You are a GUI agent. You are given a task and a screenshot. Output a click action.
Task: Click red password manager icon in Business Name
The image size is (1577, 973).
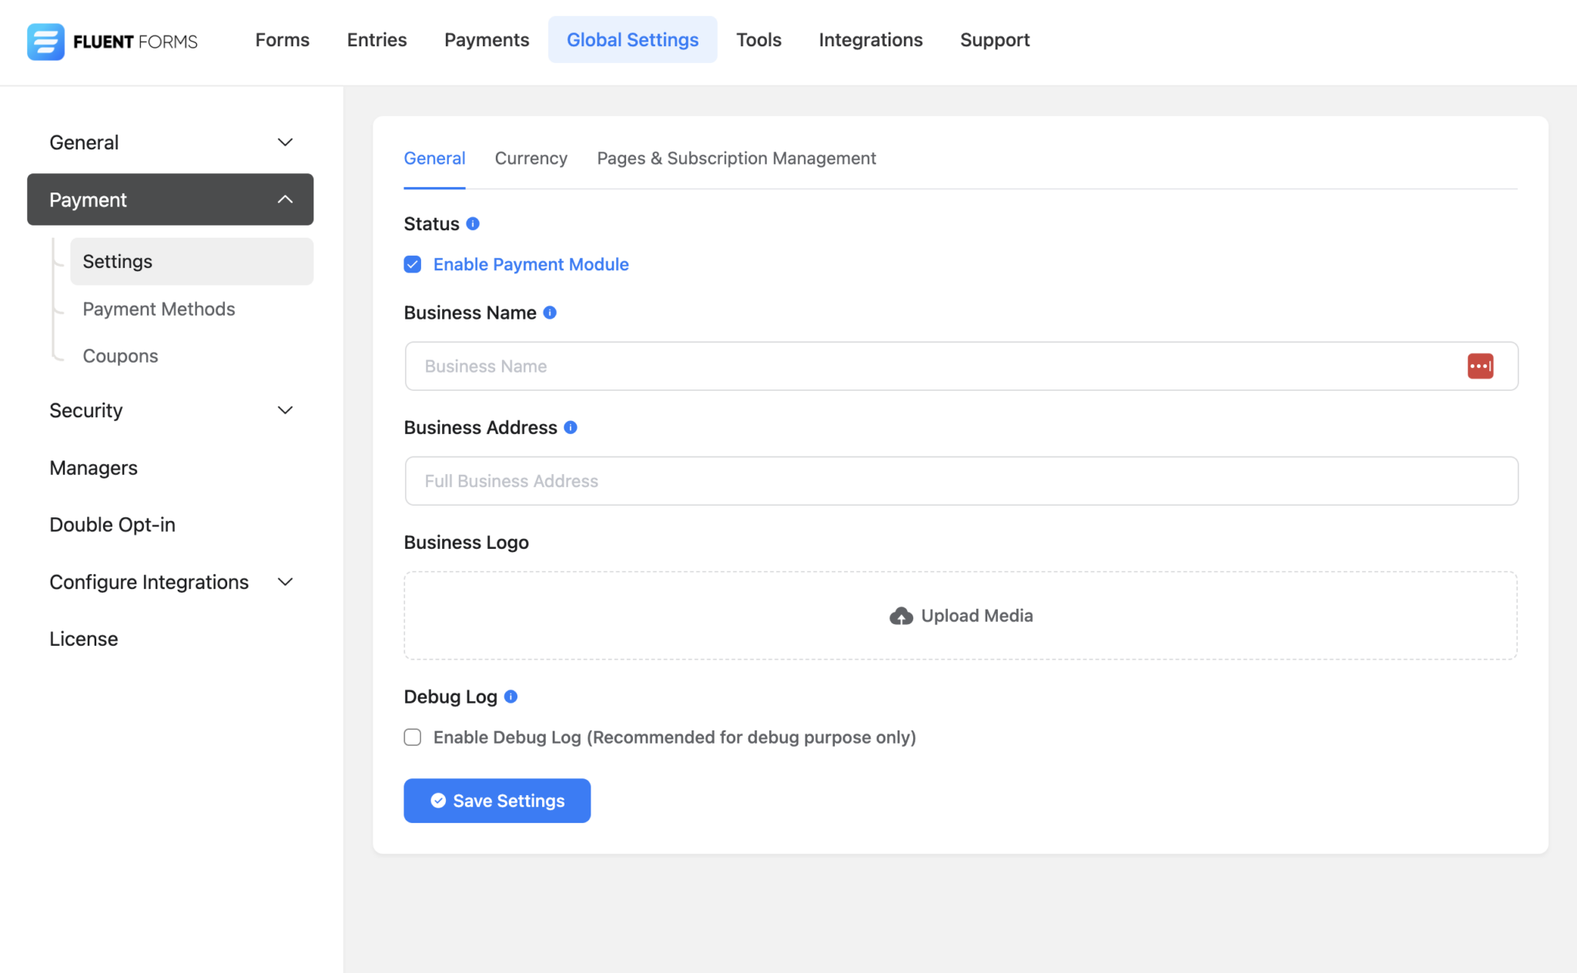click(x=1480, y=366)
